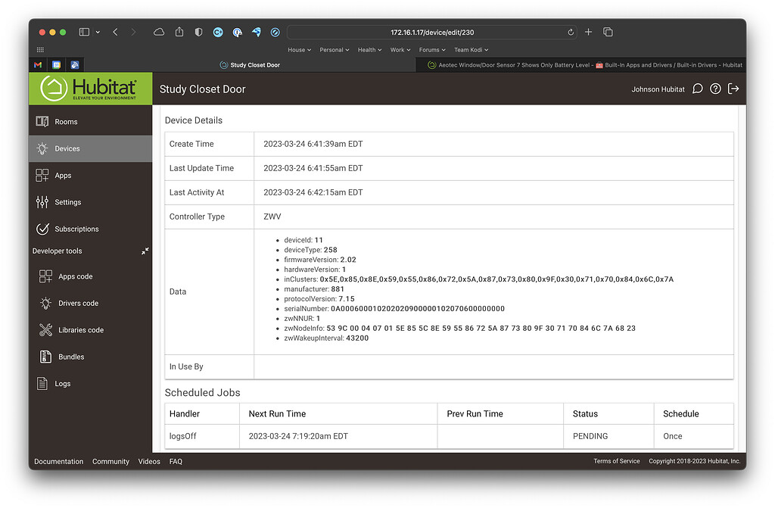Collapse the Developer tools section
The width and height of the screenshot is (775, 508).
point(145,251)
